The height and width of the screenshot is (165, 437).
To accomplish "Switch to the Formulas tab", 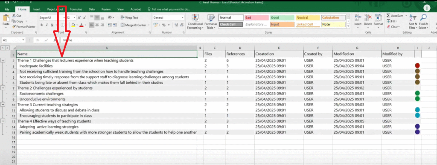I will (x=76, y=9).
